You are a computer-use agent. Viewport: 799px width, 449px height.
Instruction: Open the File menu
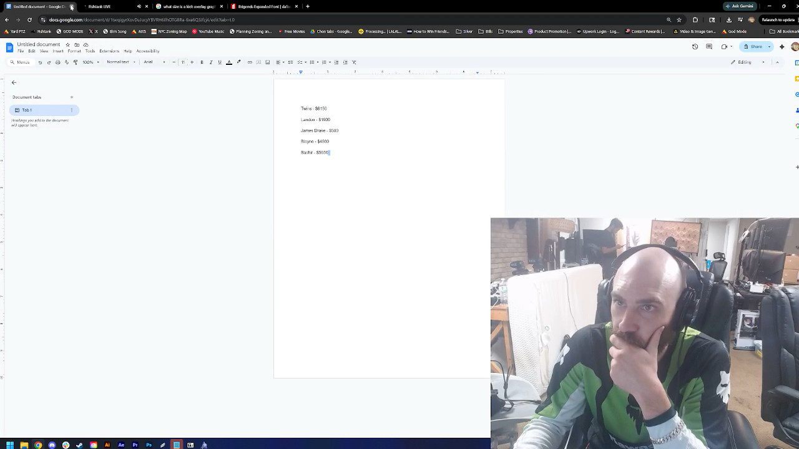click(21, 51)
